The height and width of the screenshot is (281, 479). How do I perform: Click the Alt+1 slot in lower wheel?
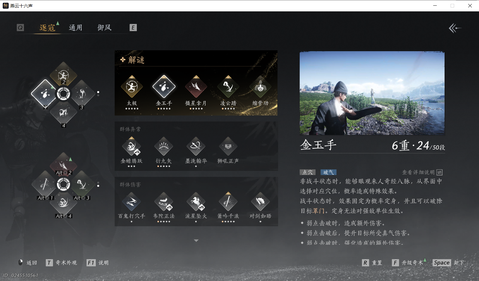(x=45, y=184)
